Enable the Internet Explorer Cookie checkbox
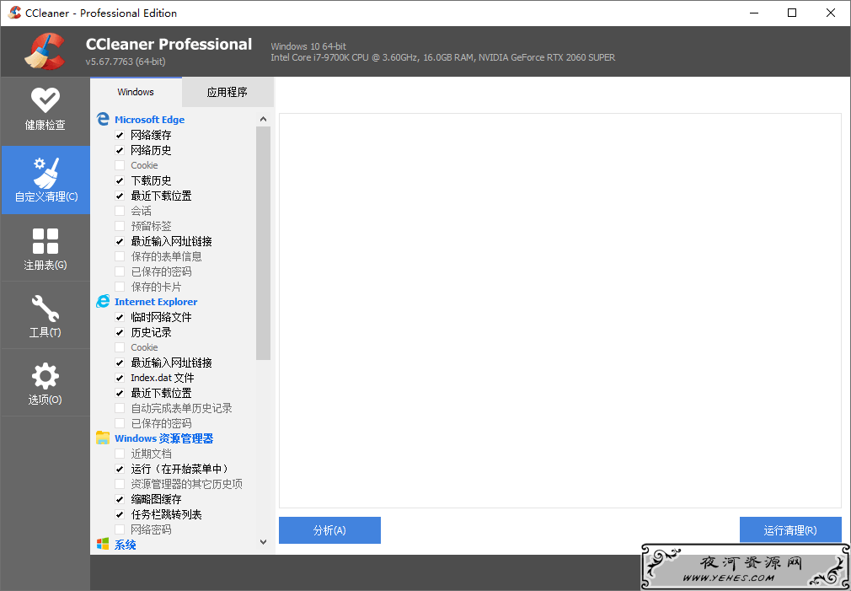Screen dimensions: 851x591 point(120,347)
